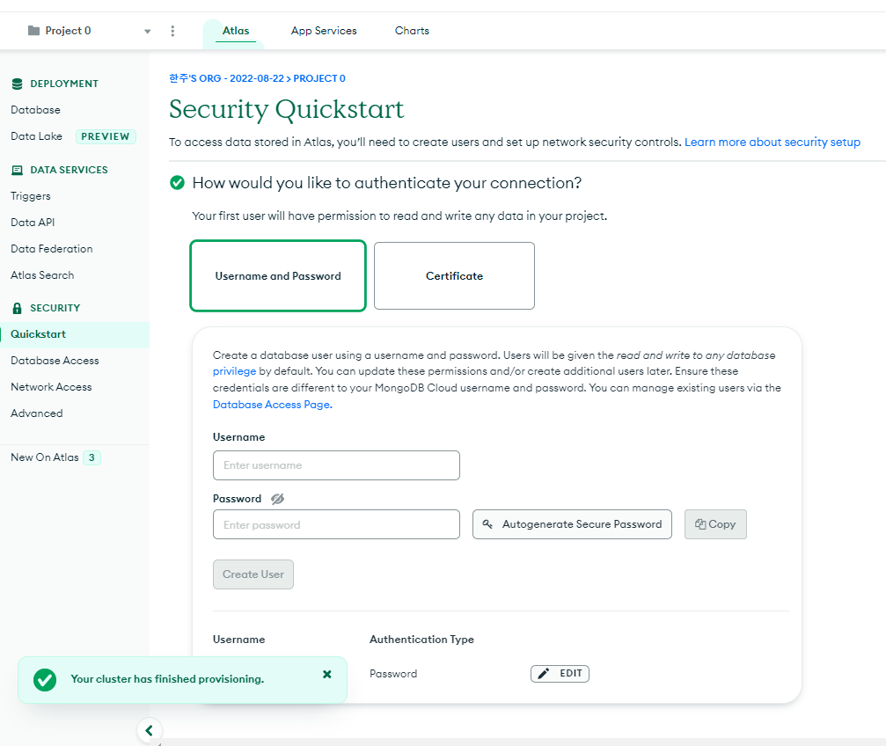Open the three-dot project options menu
The width and height of the screenshot is (886, 746).
172,31
